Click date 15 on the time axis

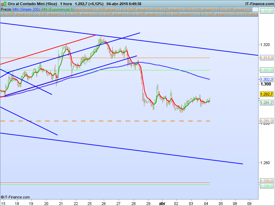3,204
